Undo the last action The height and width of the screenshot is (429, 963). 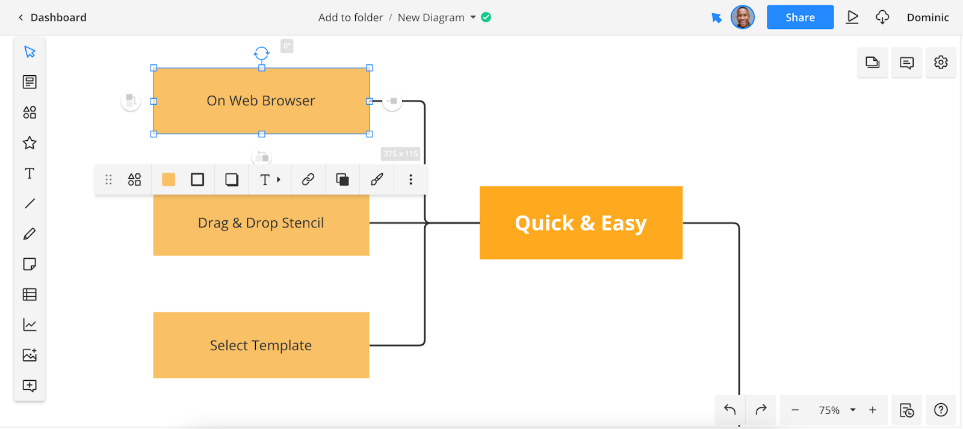(x=730, y=410)
